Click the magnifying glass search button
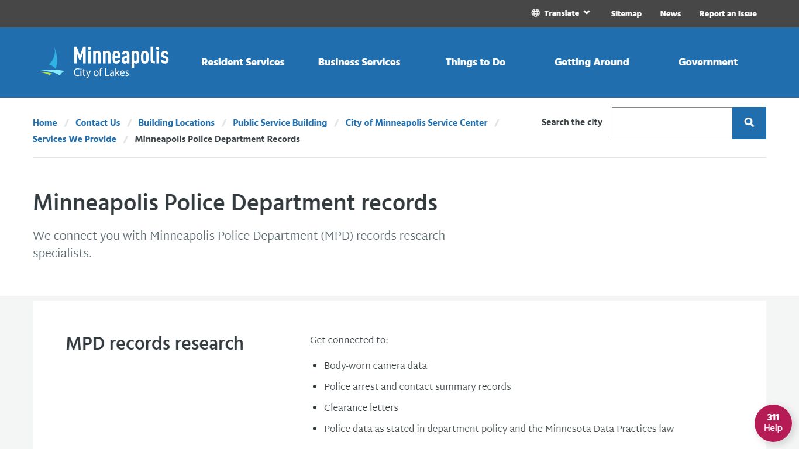Viewport: 799px width, 449px height. [749, 123]
